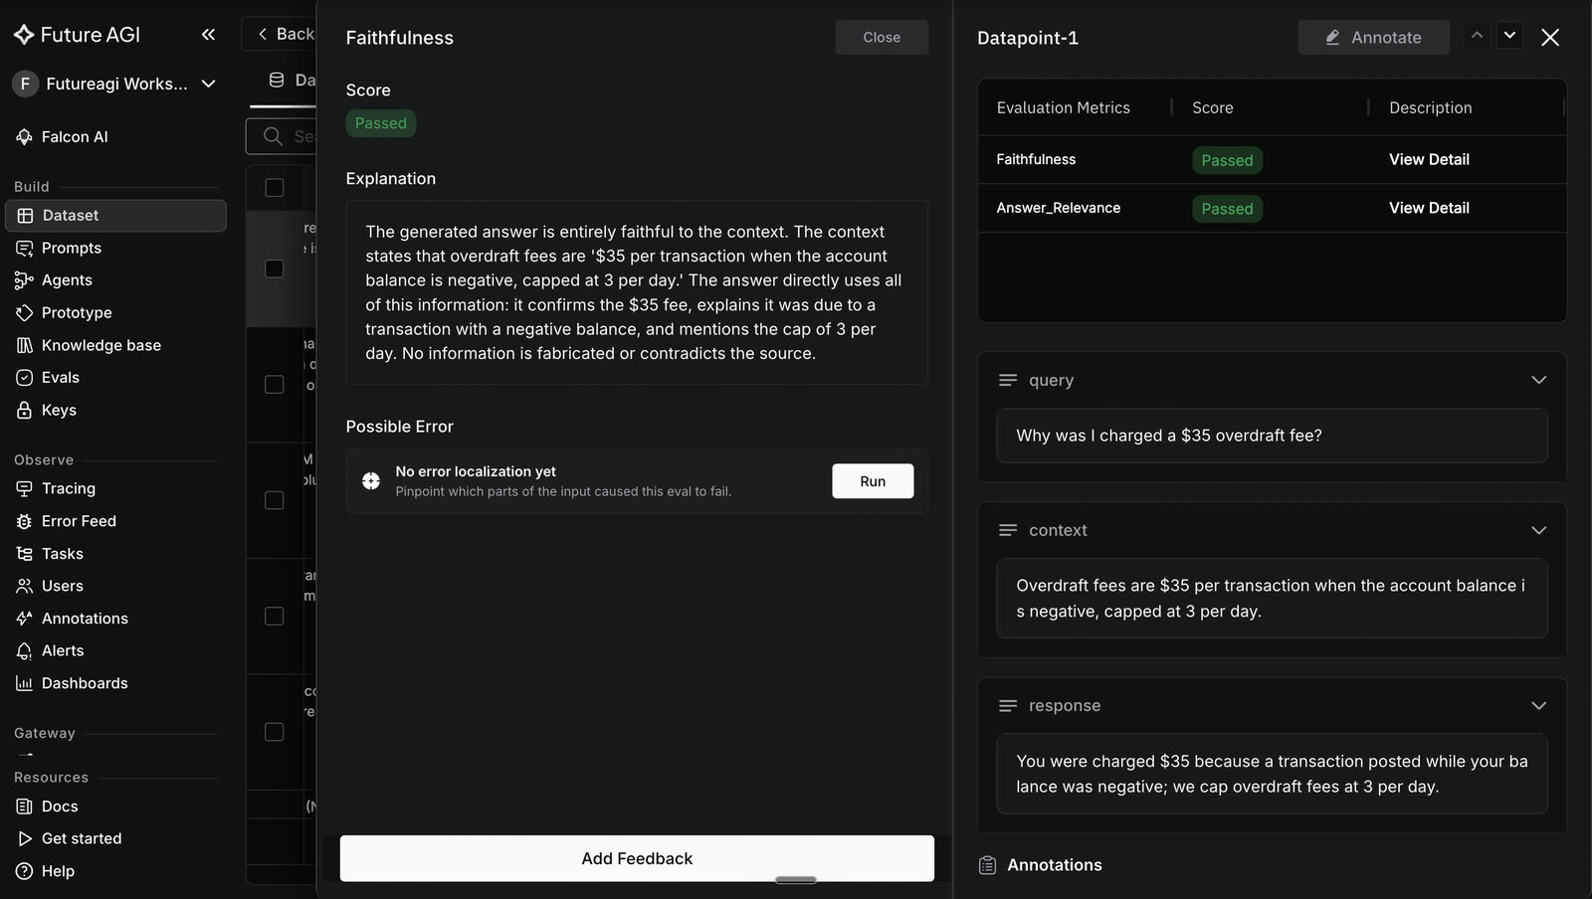Open View Detail for Faithfulness
1592x899 pixels.
point(1429,159)
